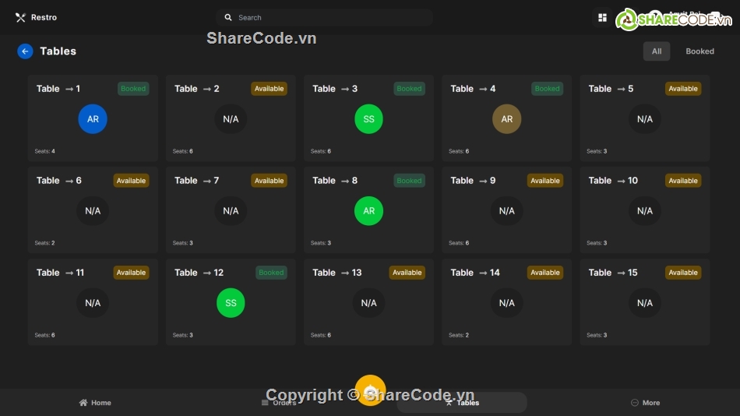Click the Booked badge on Table 12

coord(271,273)
